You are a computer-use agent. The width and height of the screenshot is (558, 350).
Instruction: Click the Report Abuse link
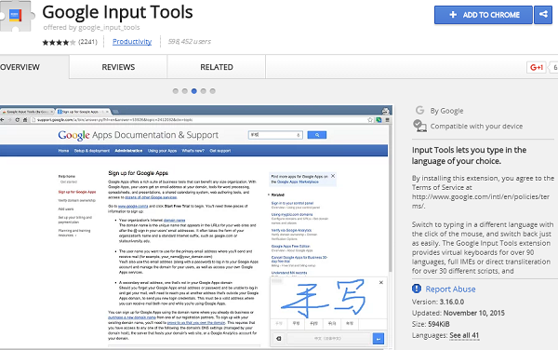(x=450, y=289)
